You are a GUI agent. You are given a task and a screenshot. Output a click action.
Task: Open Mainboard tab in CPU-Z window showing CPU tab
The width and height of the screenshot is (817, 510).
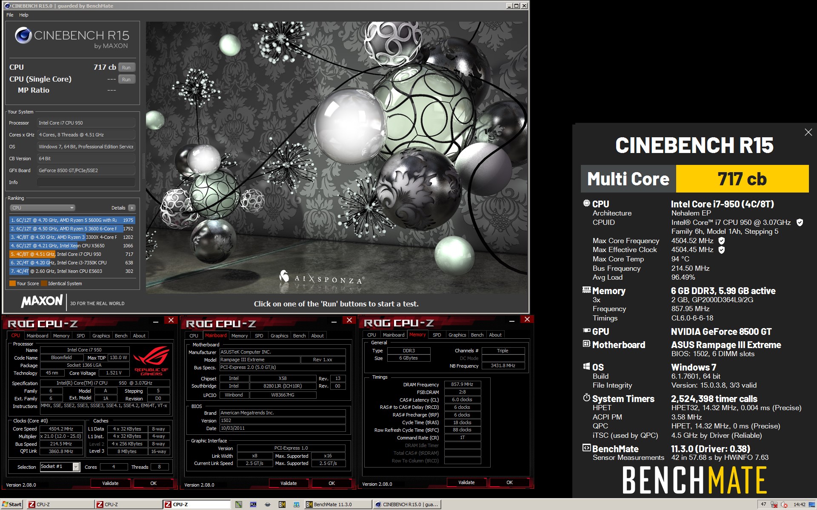[x=37, y=336]
